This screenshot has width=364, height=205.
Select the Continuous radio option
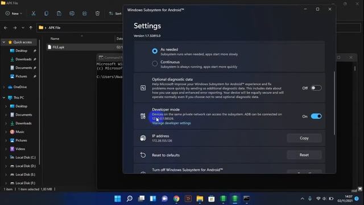[x=155, y=63]
